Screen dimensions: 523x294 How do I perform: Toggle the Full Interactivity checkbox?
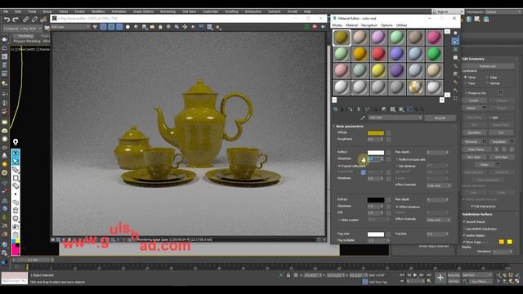pyautogui.click(x=472, y=207)
